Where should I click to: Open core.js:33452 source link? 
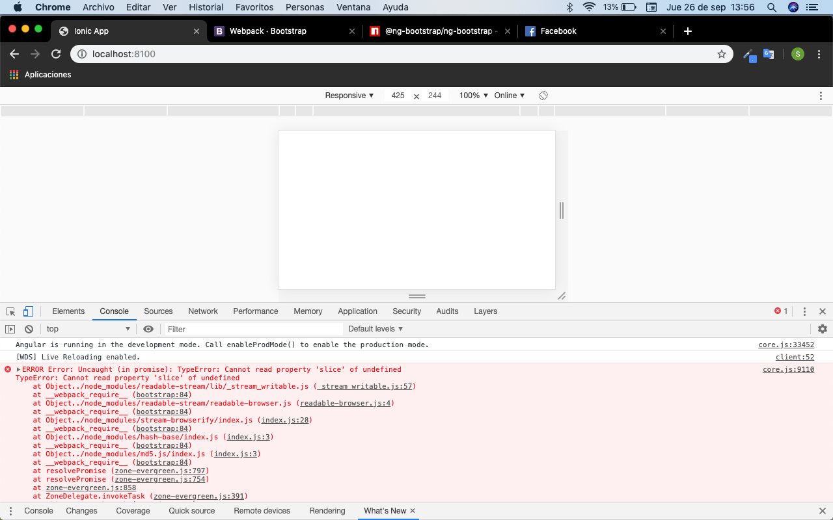[786, 345]
